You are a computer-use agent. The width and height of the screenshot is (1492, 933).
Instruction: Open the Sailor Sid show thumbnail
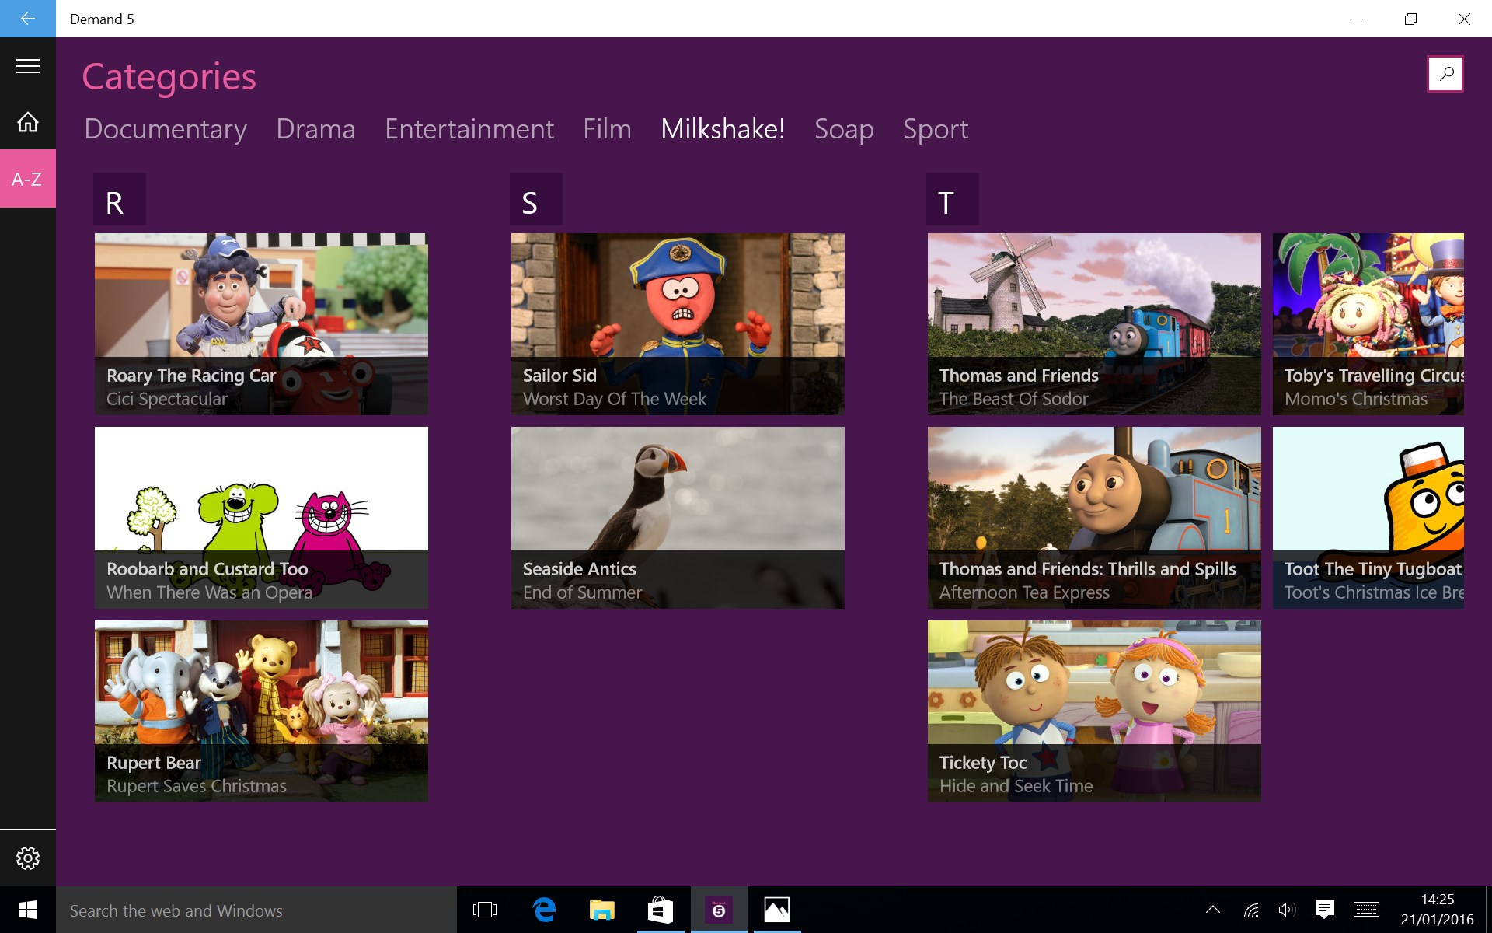point(678,323)
